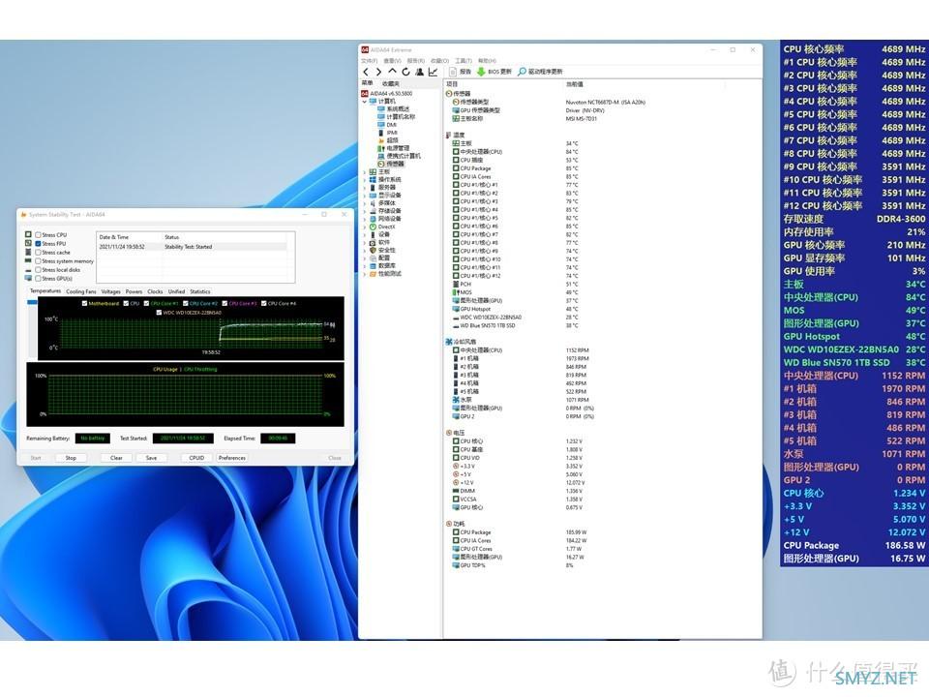The width and height of the screenshot is (929, 697).
Task: Click the 当前值 column header
Action: [x=574, y=84]
